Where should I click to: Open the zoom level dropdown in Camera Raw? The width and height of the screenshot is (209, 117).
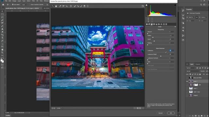tap(62, 108)
